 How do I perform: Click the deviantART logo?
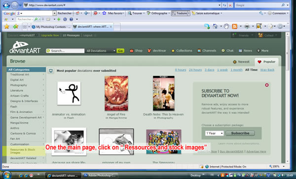(x=25, y=47)
